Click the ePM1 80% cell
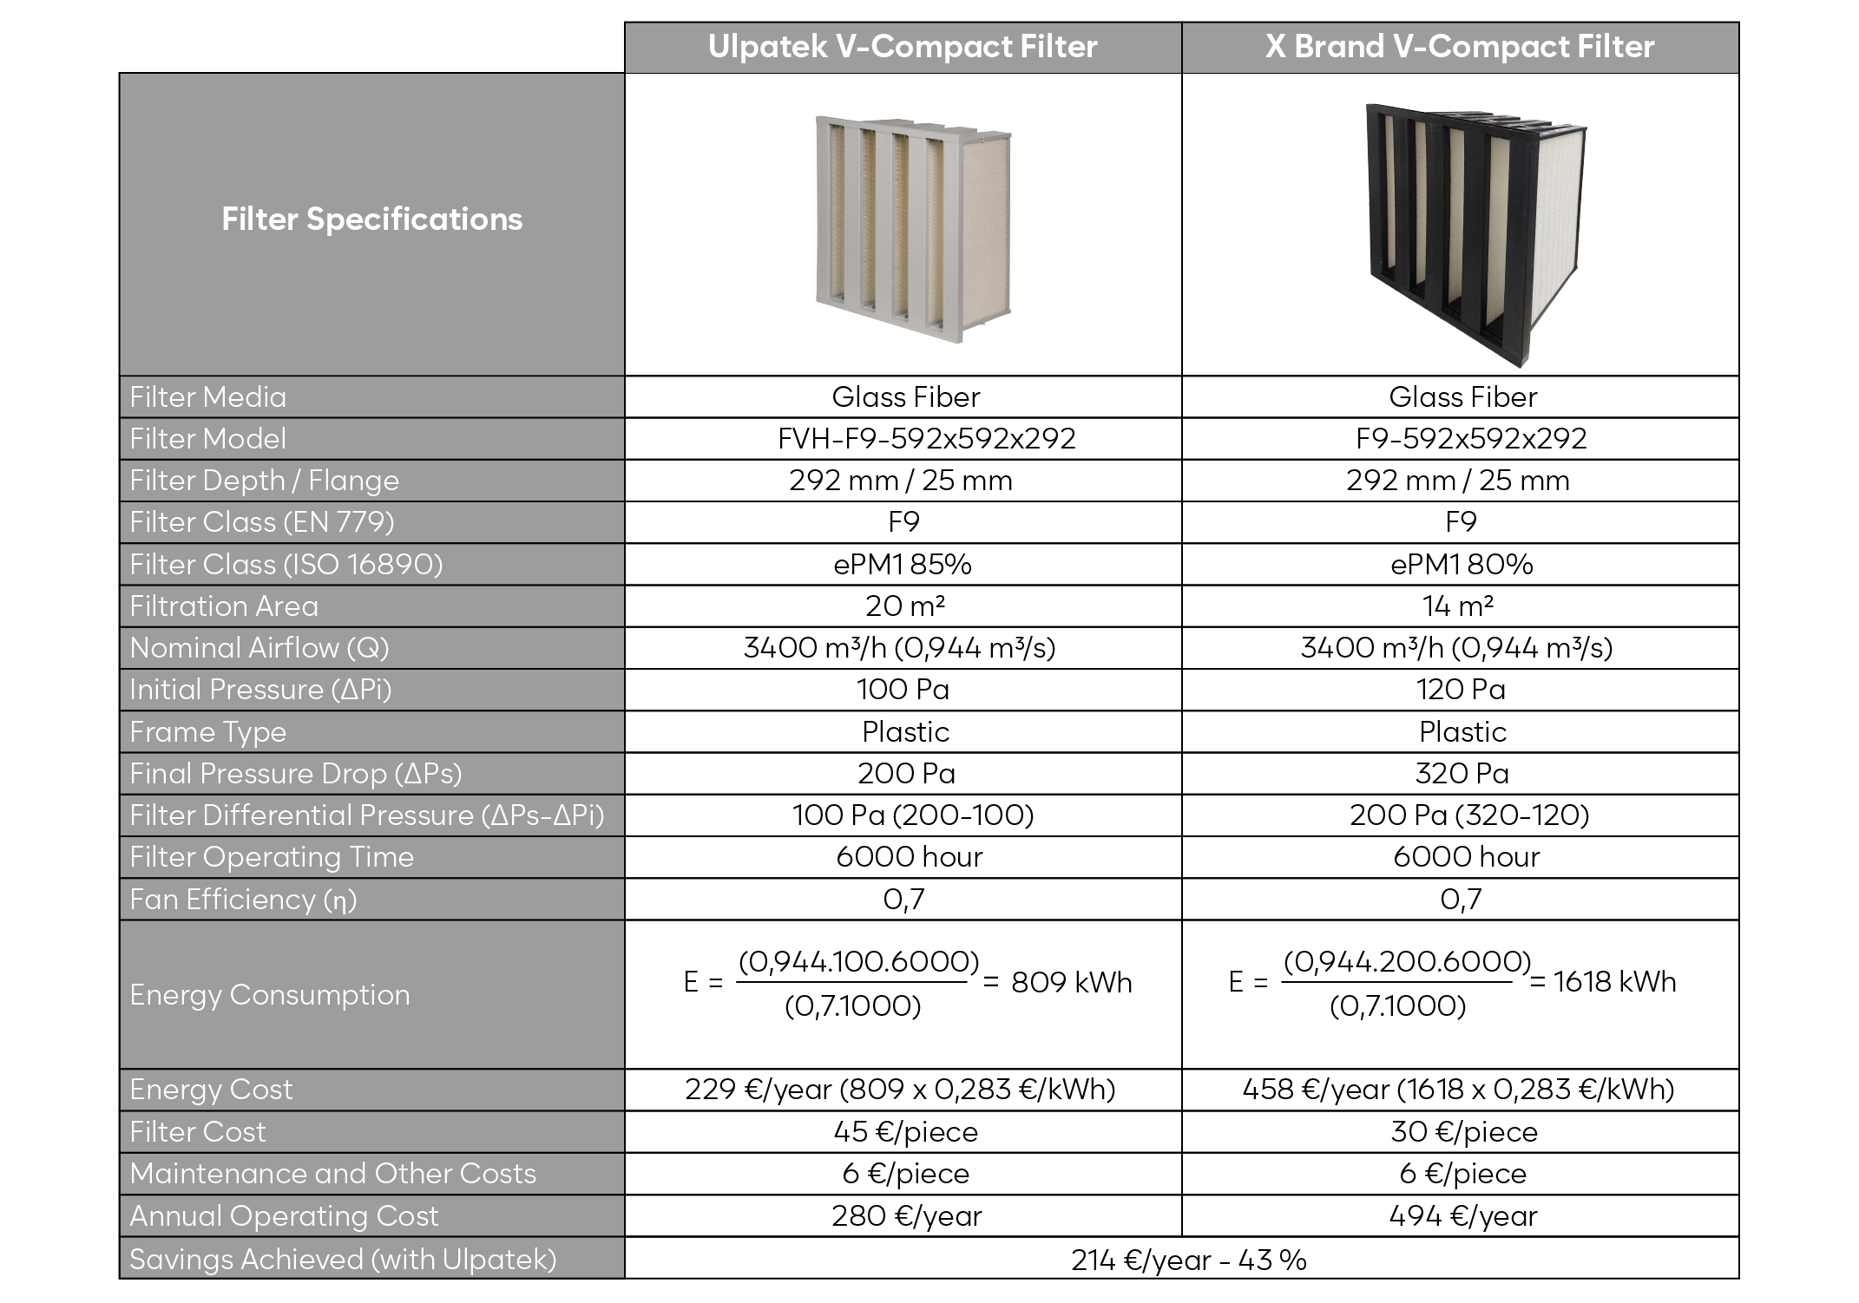1859x1303 pixels. pyautogui.click(x=1462, y=565)
